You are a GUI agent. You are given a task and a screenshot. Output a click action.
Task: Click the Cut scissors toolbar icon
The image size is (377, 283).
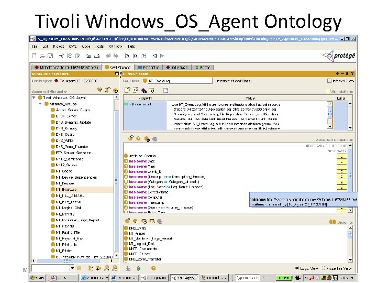(62, 56)
